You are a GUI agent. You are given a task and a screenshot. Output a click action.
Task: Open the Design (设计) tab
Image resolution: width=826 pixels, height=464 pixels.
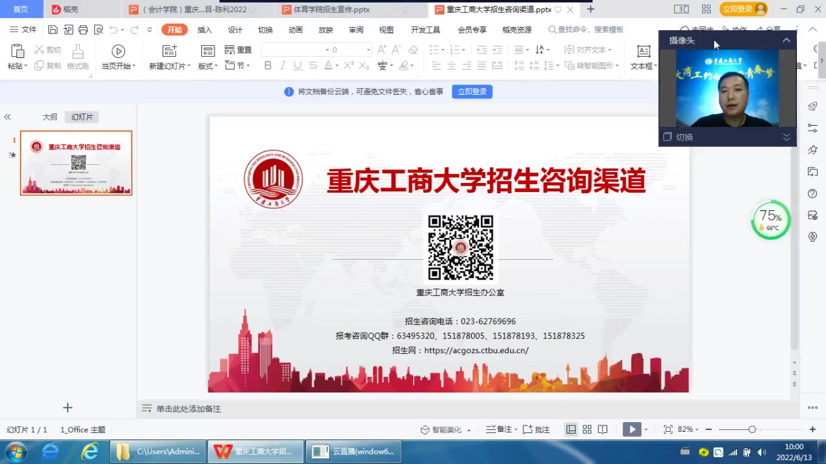click(x=235, y=30)
